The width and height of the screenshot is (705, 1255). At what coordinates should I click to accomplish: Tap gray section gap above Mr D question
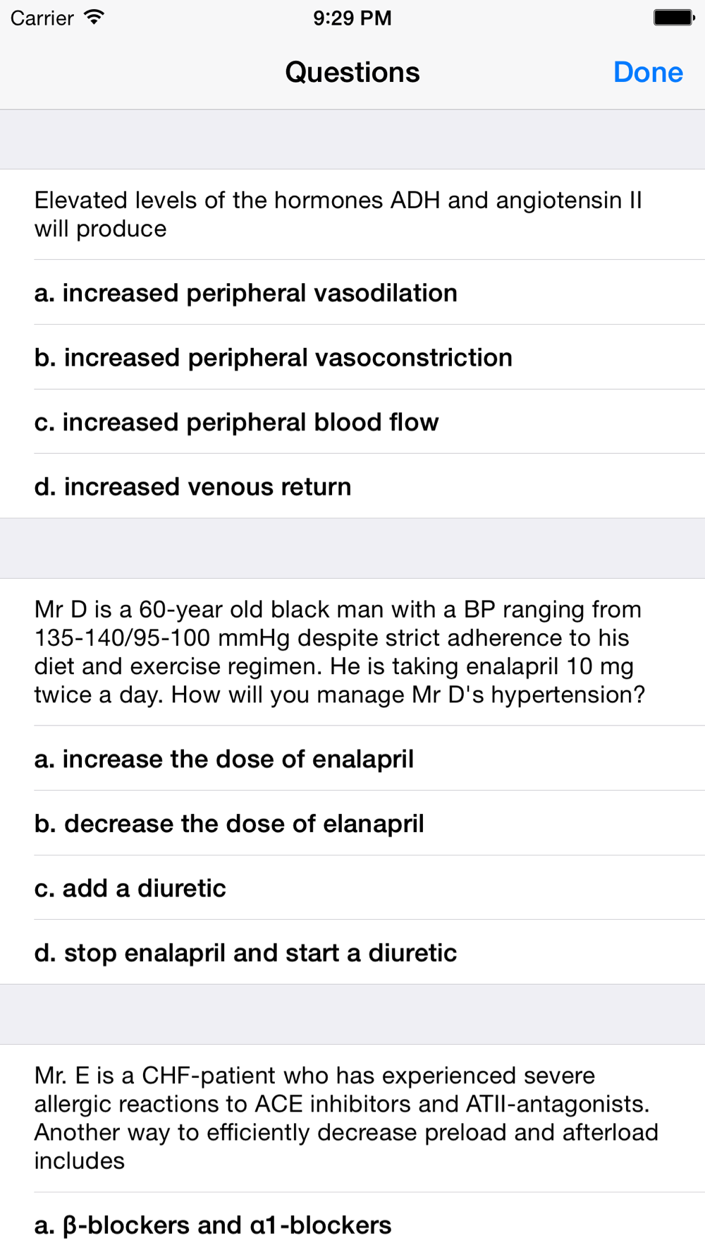click(x=352, y=548)
